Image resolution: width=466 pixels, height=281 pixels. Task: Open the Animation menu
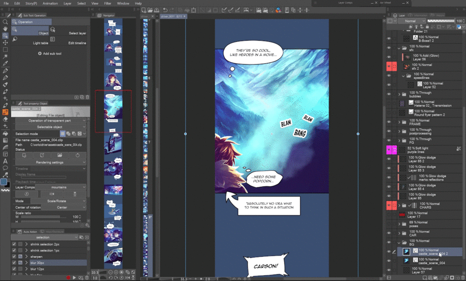coord(50,3)
